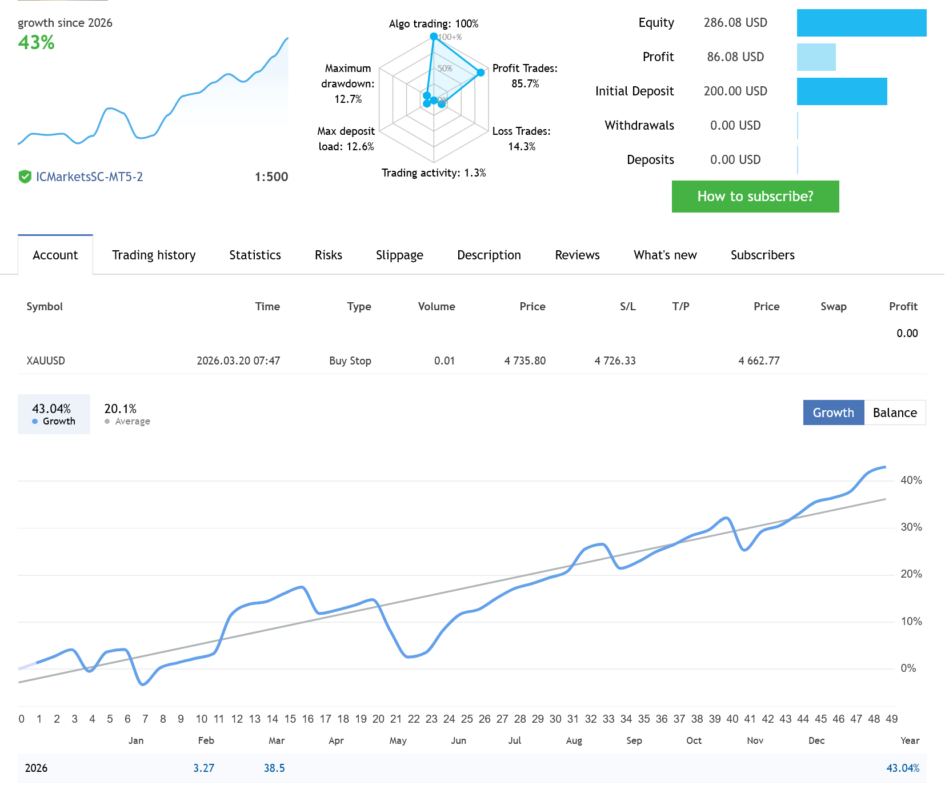The width and height of the screenshot is (945, 789).
Task: Click the Profit Trades radar chart point
Action: 480,73
